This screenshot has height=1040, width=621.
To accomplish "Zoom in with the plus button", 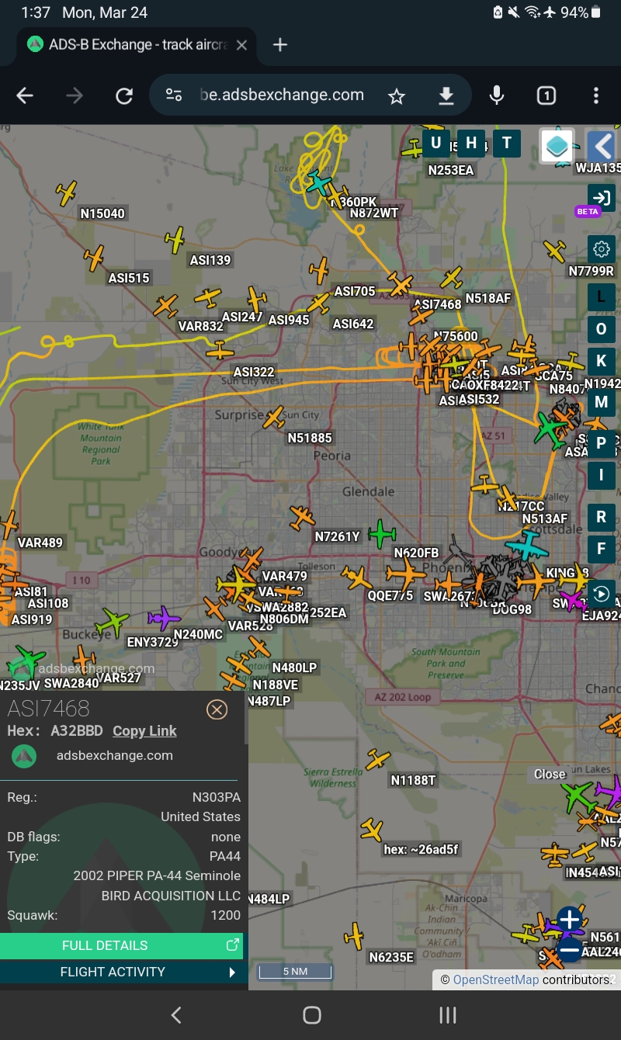I will click(x=570, y=920).
